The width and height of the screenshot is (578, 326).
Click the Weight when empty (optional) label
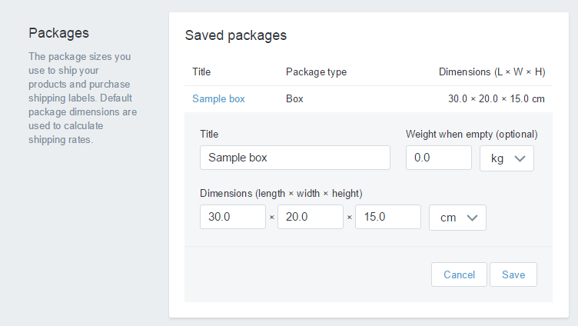(x=471, y=134)
